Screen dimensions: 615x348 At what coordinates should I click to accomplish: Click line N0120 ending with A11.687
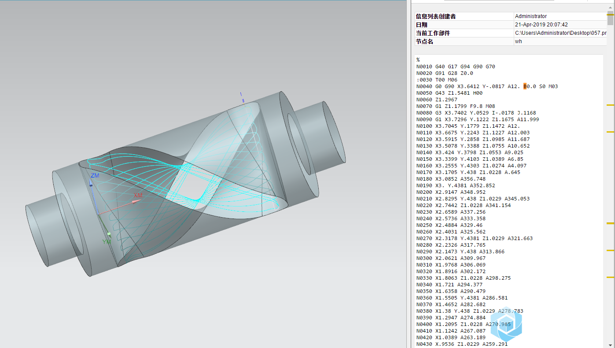click(473, 139)
